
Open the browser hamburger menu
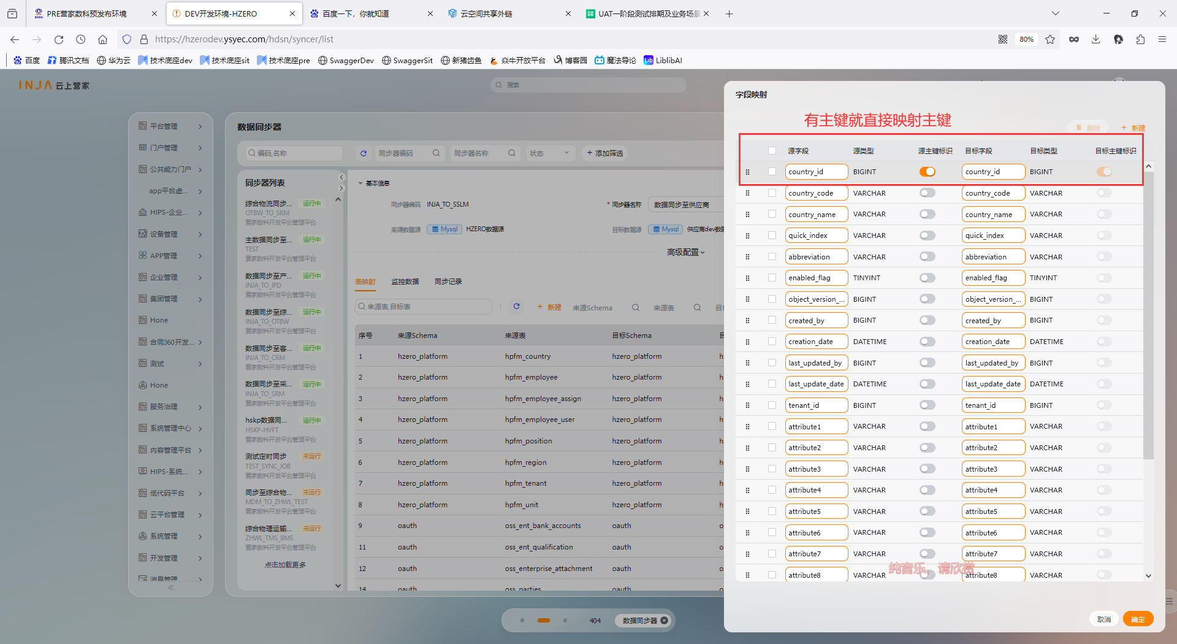(x=1162, y=39)
